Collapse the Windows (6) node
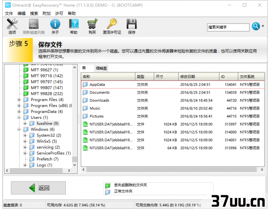The width and height of the screenshot is (270, 211). (x=19, y=130)
